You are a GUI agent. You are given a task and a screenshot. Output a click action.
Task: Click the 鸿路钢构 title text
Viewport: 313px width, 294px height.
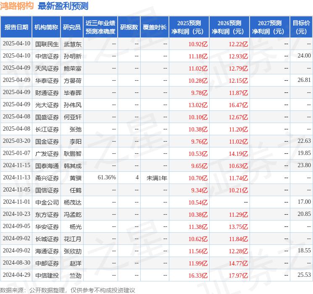(17, 6)
